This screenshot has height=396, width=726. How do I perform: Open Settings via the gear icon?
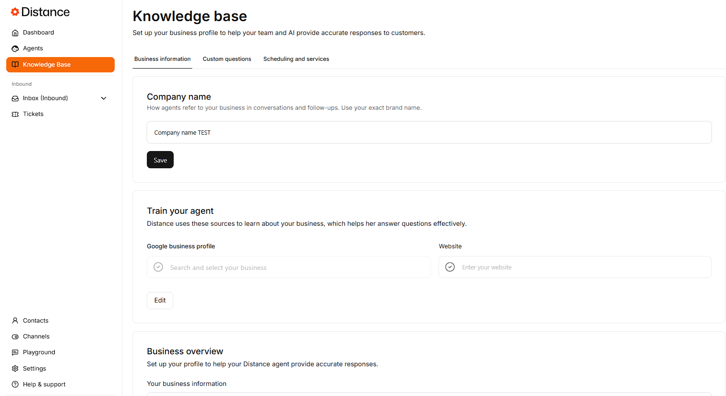click(x=15, y=369)
